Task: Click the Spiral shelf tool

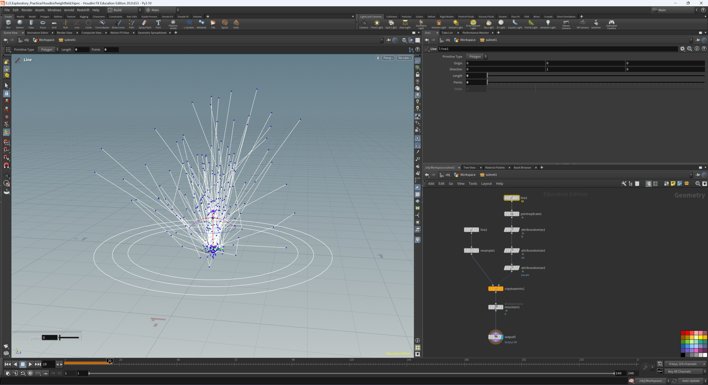Action: pyautogui.click(x=225, y=24)
